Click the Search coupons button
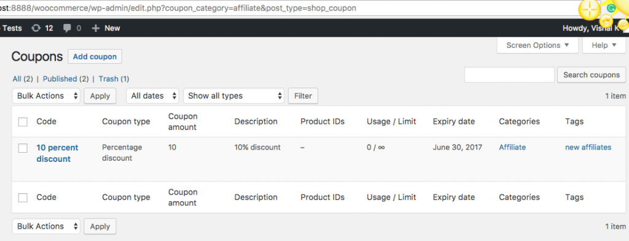629x241 pixels. [592, 75]
